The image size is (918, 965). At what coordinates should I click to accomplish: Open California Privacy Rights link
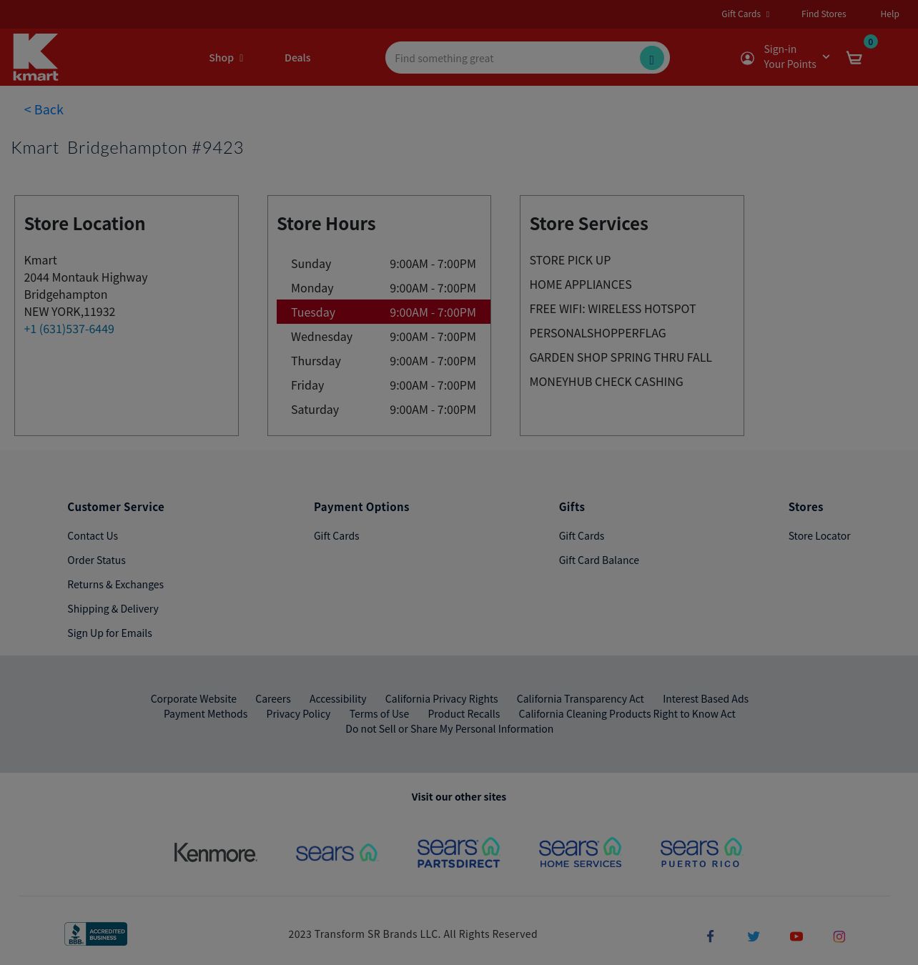(441, 698)
